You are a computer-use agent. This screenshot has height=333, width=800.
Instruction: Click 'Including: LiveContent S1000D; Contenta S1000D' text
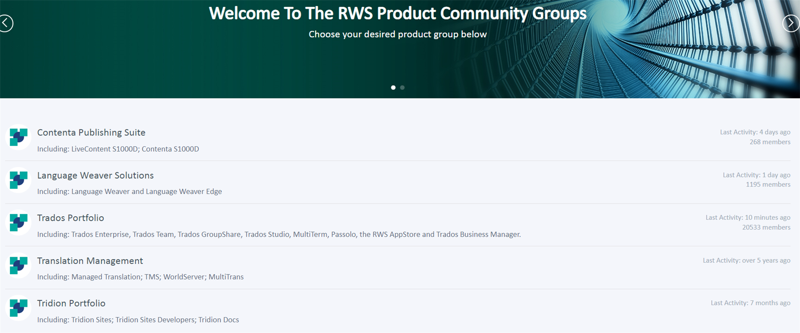118,149
